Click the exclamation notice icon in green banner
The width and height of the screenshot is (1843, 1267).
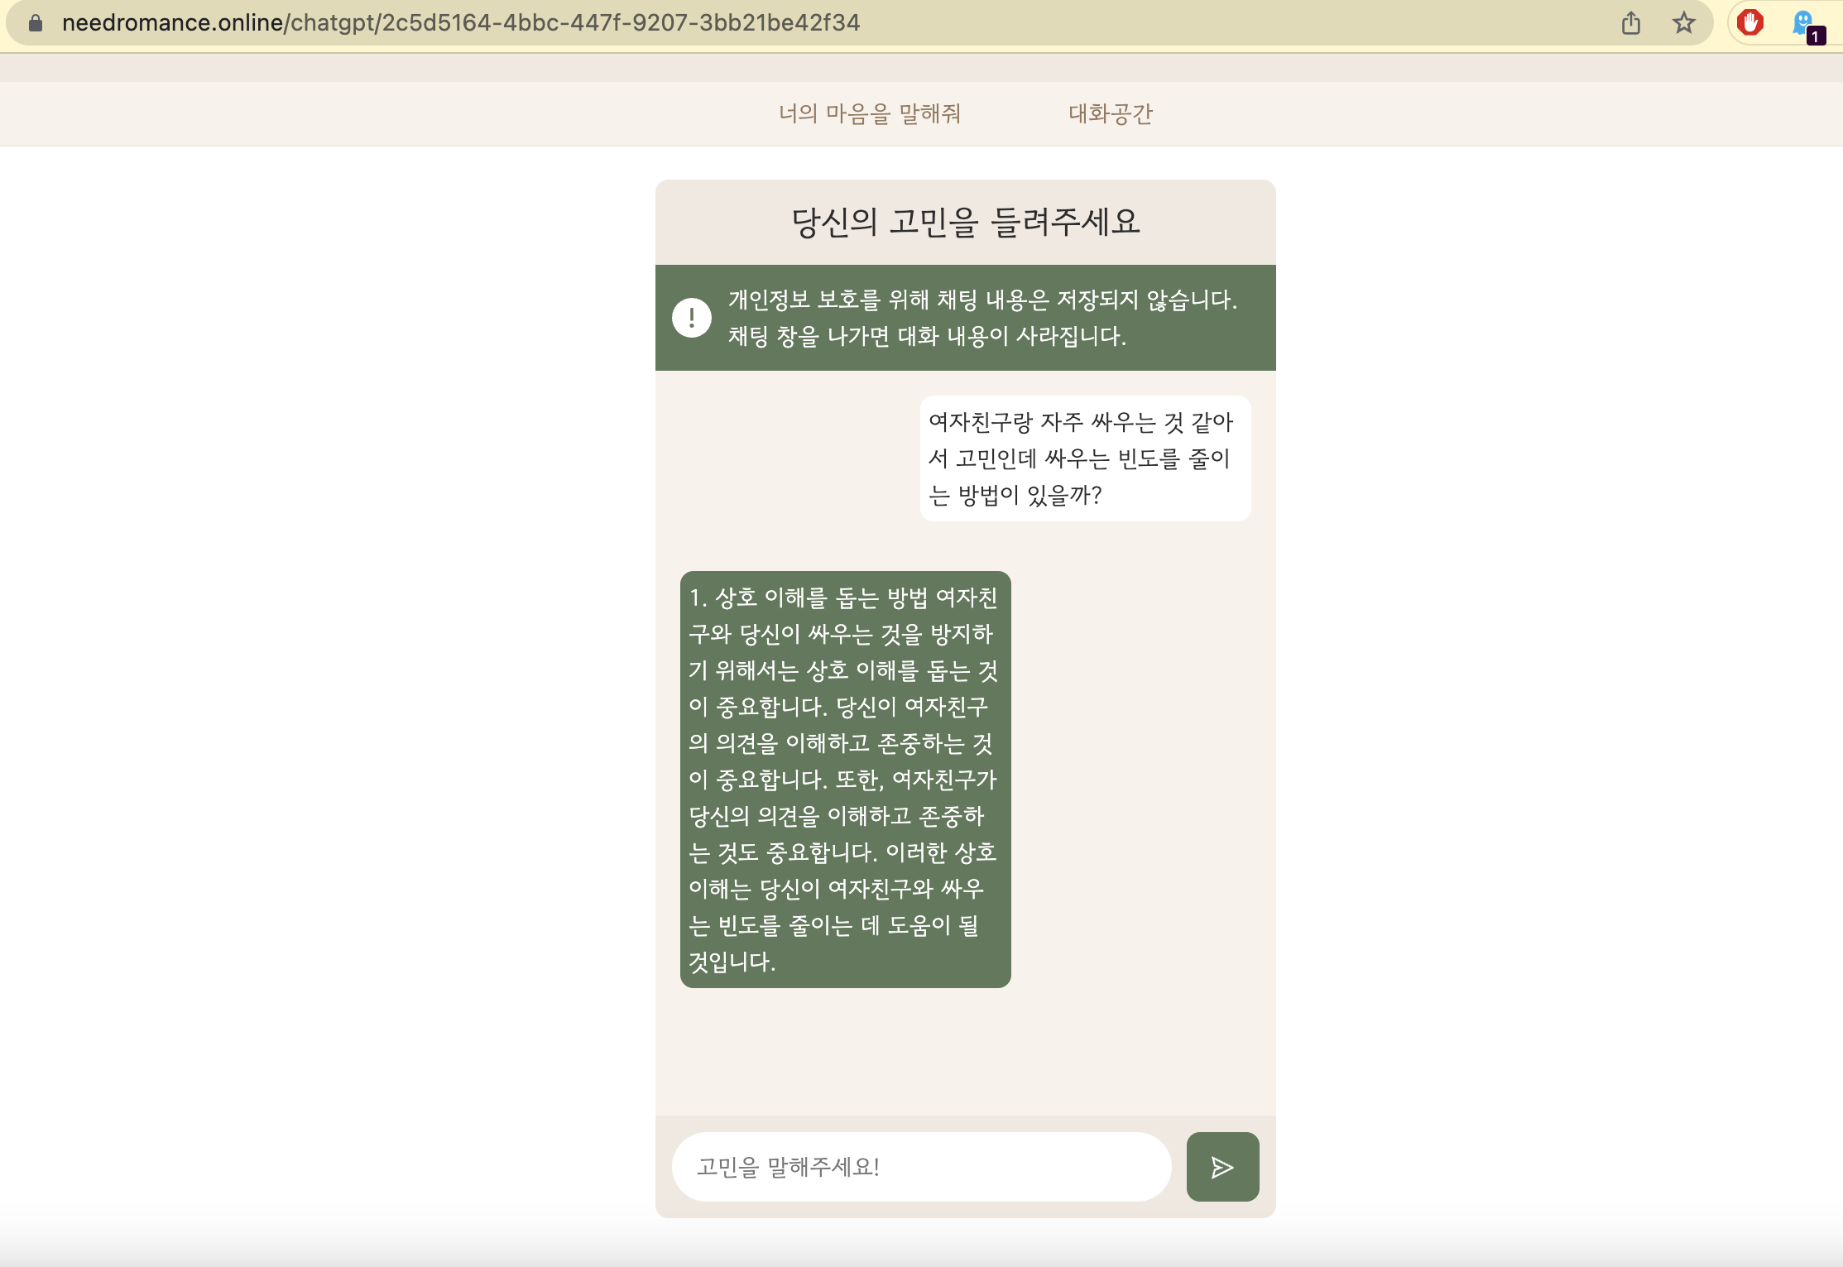click(x=692, y=318)
